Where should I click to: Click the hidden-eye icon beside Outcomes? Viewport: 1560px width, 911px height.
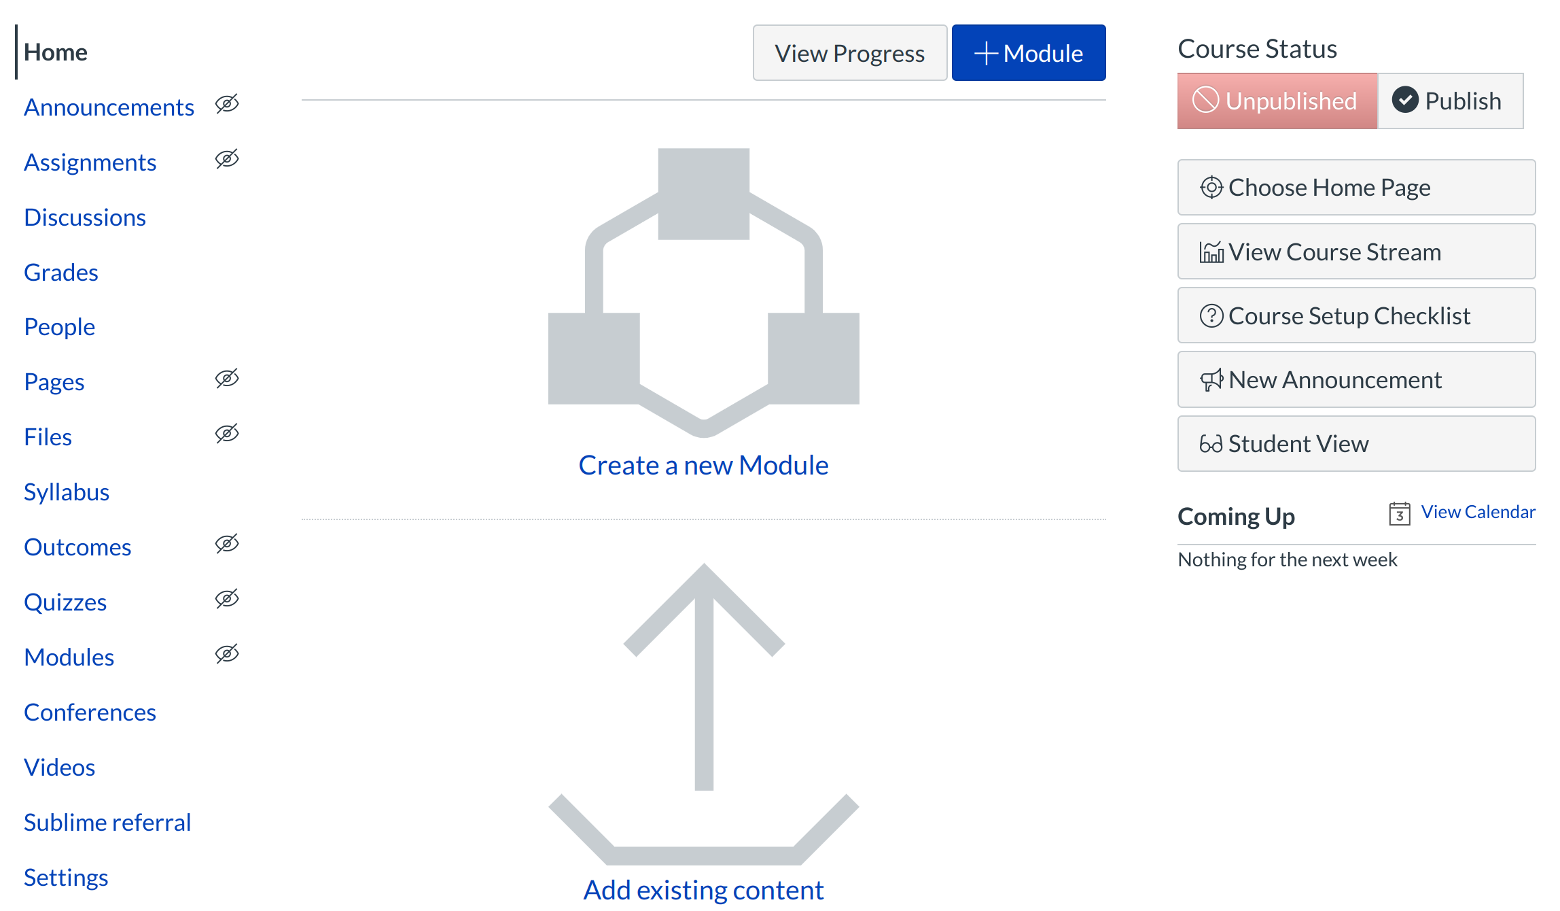[x=227, y=544]
